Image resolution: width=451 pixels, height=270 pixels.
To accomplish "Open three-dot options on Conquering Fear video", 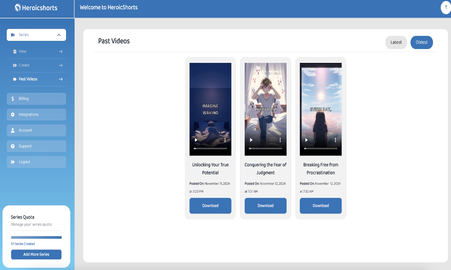I will tap(280, 140).
